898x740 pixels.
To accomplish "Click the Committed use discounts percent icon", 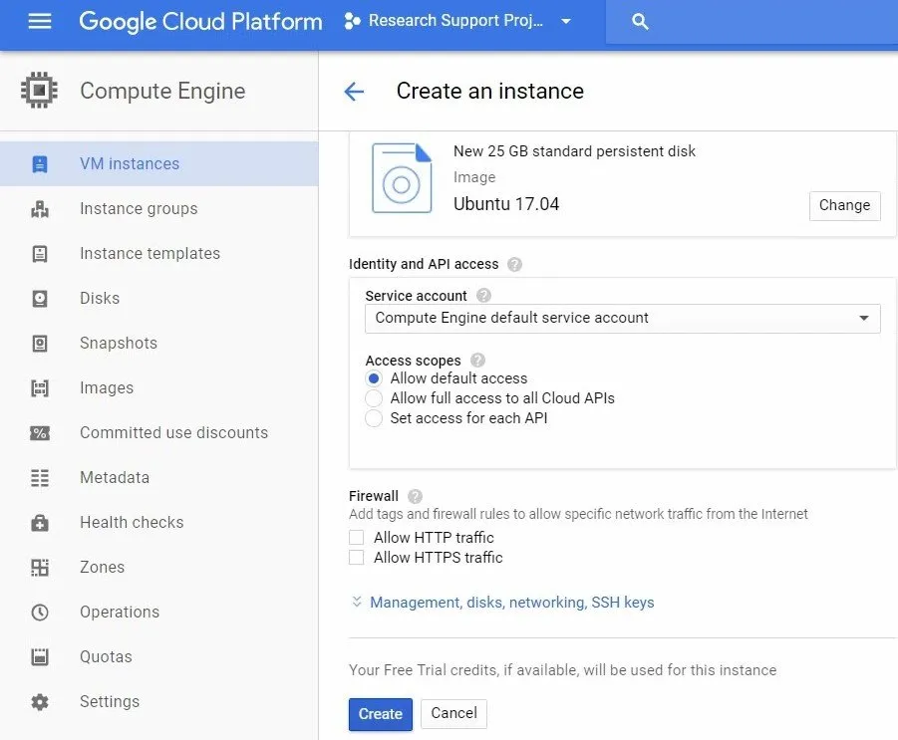I will click(40, 432).
